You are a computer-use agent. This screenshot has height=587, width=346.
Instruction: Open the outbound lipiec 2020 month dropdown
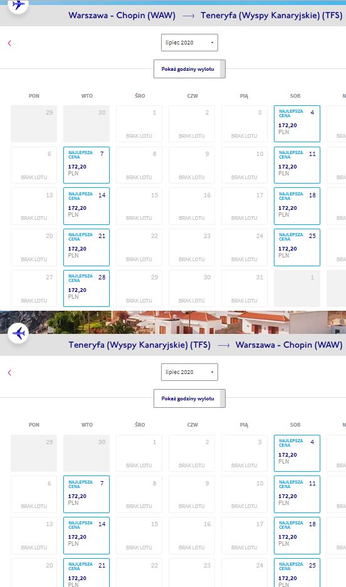189,43
